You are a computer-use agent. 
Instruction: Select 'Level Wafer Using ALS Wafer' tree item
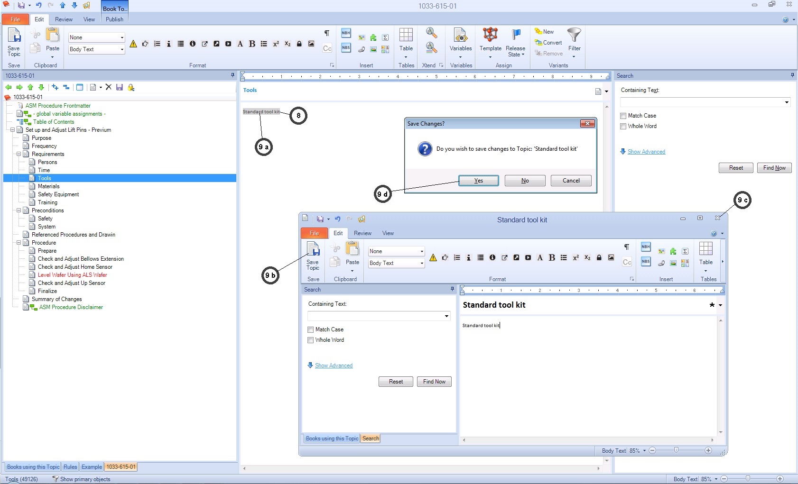coord(73,275)
